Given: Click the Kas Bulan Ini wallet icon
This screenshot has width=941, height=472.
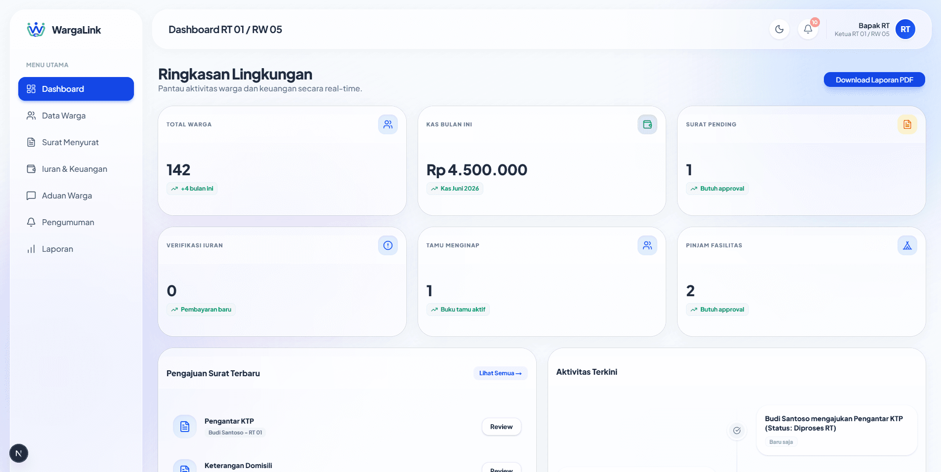Looking at the screenshot, I should 647,124.
